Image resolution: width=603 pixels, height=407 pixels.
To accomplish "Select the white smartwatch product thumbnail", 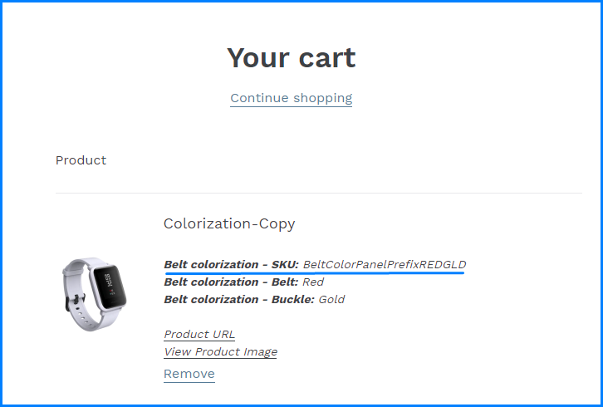I will tap(94, 294).
